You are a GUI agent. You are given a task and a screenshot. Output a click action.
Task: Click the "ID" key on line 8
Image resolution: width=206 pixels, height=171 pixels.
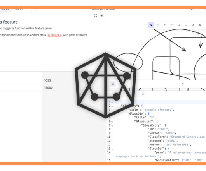(152, 129)
